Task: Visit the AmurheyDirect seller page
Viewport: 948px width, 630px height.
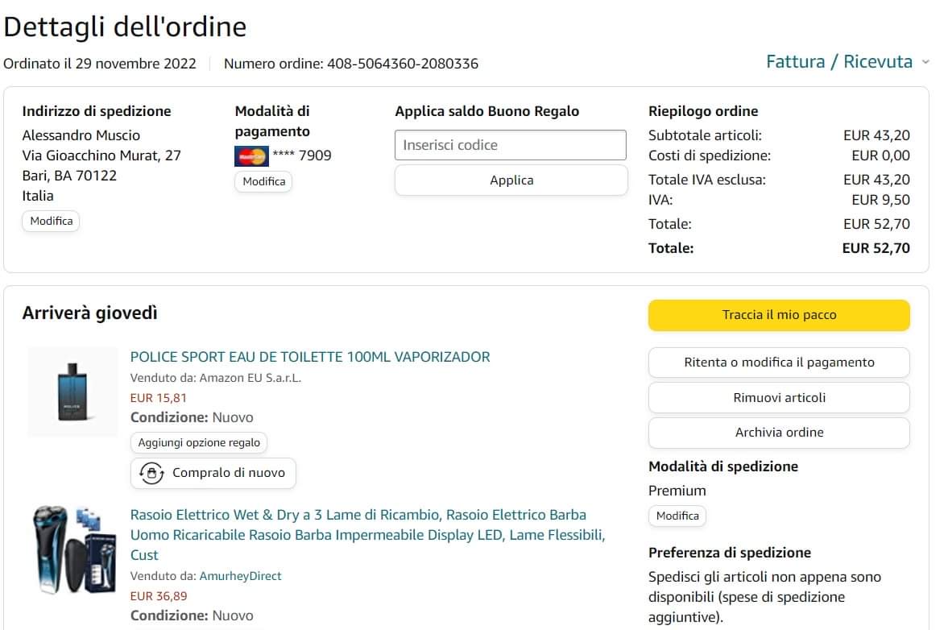Action: click(240, 576)
